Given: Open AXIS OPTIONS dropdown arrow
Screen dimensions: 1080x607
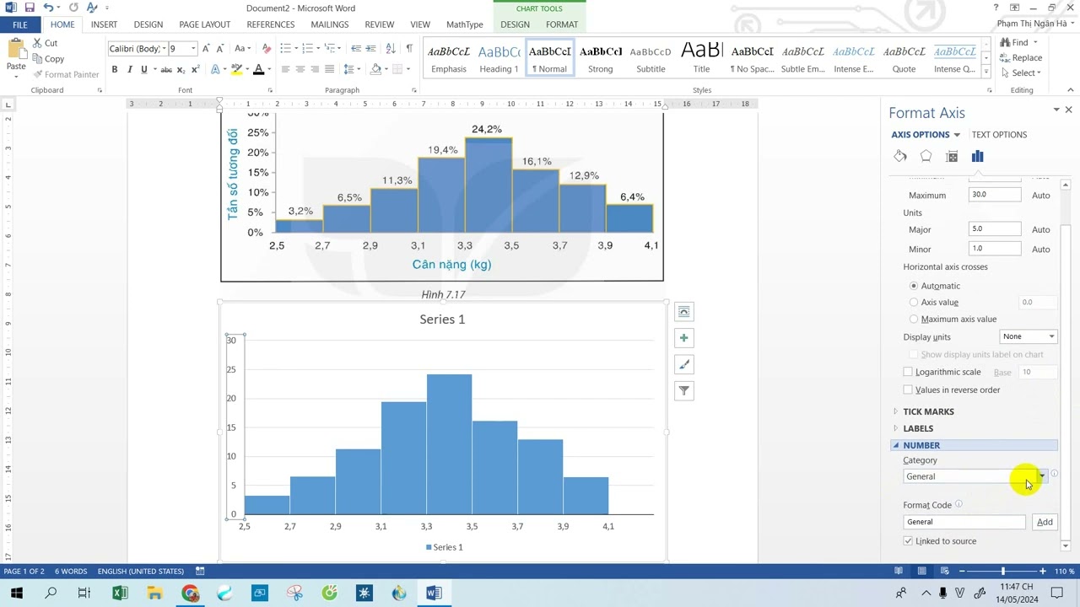Looking at the screenshot, I should (956, 135).
